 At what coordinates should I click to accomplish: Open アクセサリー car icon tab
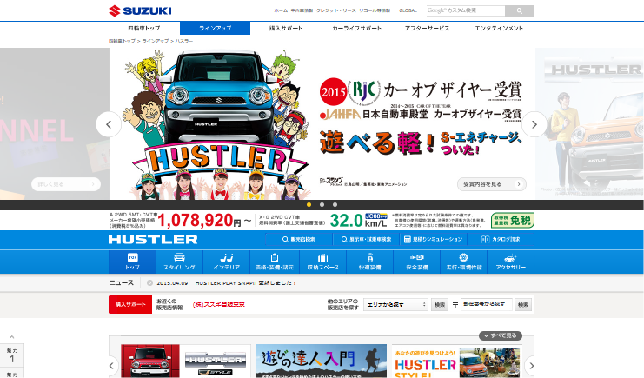click(x=510, y=262)
